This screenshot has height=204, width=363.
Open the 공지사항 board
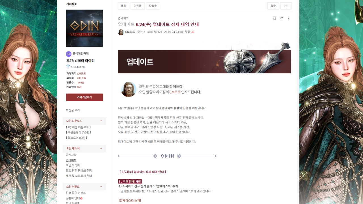coord(71,155)
